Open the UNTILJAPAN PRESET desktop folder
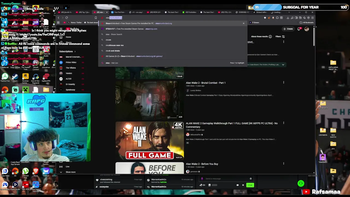350x197 pixels. coord(333,65)
